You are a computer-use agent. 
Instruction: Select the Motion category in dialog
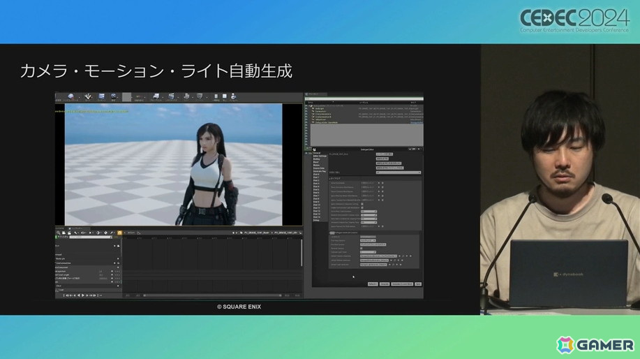click(x=316, y=166)
